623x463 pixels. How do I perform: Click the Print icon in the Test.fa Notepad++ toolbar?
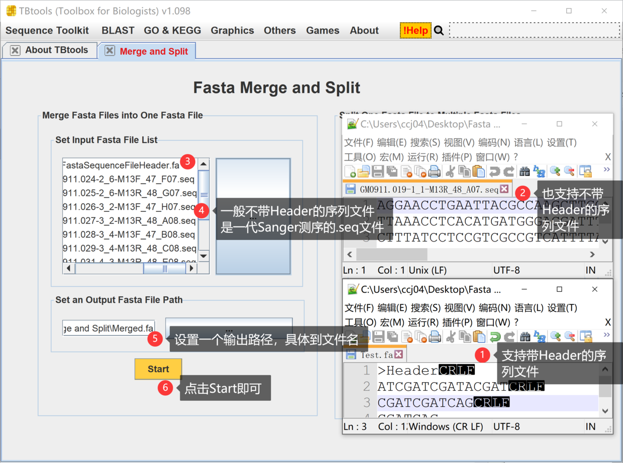(x=435, y=336)
